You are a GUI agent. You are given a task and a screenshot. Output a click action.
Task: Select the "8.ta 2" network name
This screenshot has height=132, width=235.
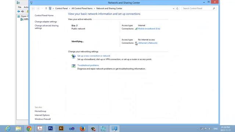click(x=75, y=25)
